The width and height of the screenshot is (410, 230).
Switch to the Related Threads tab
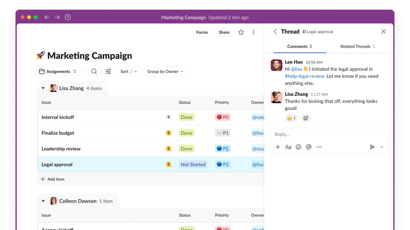tap(357, 46)
